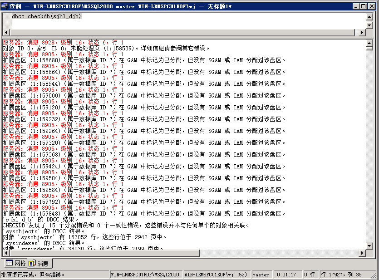Switch to the 网格 results tab

tap(15, 263)
